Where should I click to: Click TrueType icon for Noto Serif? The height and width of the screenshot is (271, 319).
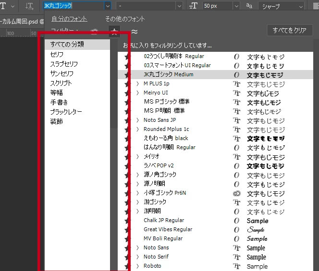(x=236, y=257)
